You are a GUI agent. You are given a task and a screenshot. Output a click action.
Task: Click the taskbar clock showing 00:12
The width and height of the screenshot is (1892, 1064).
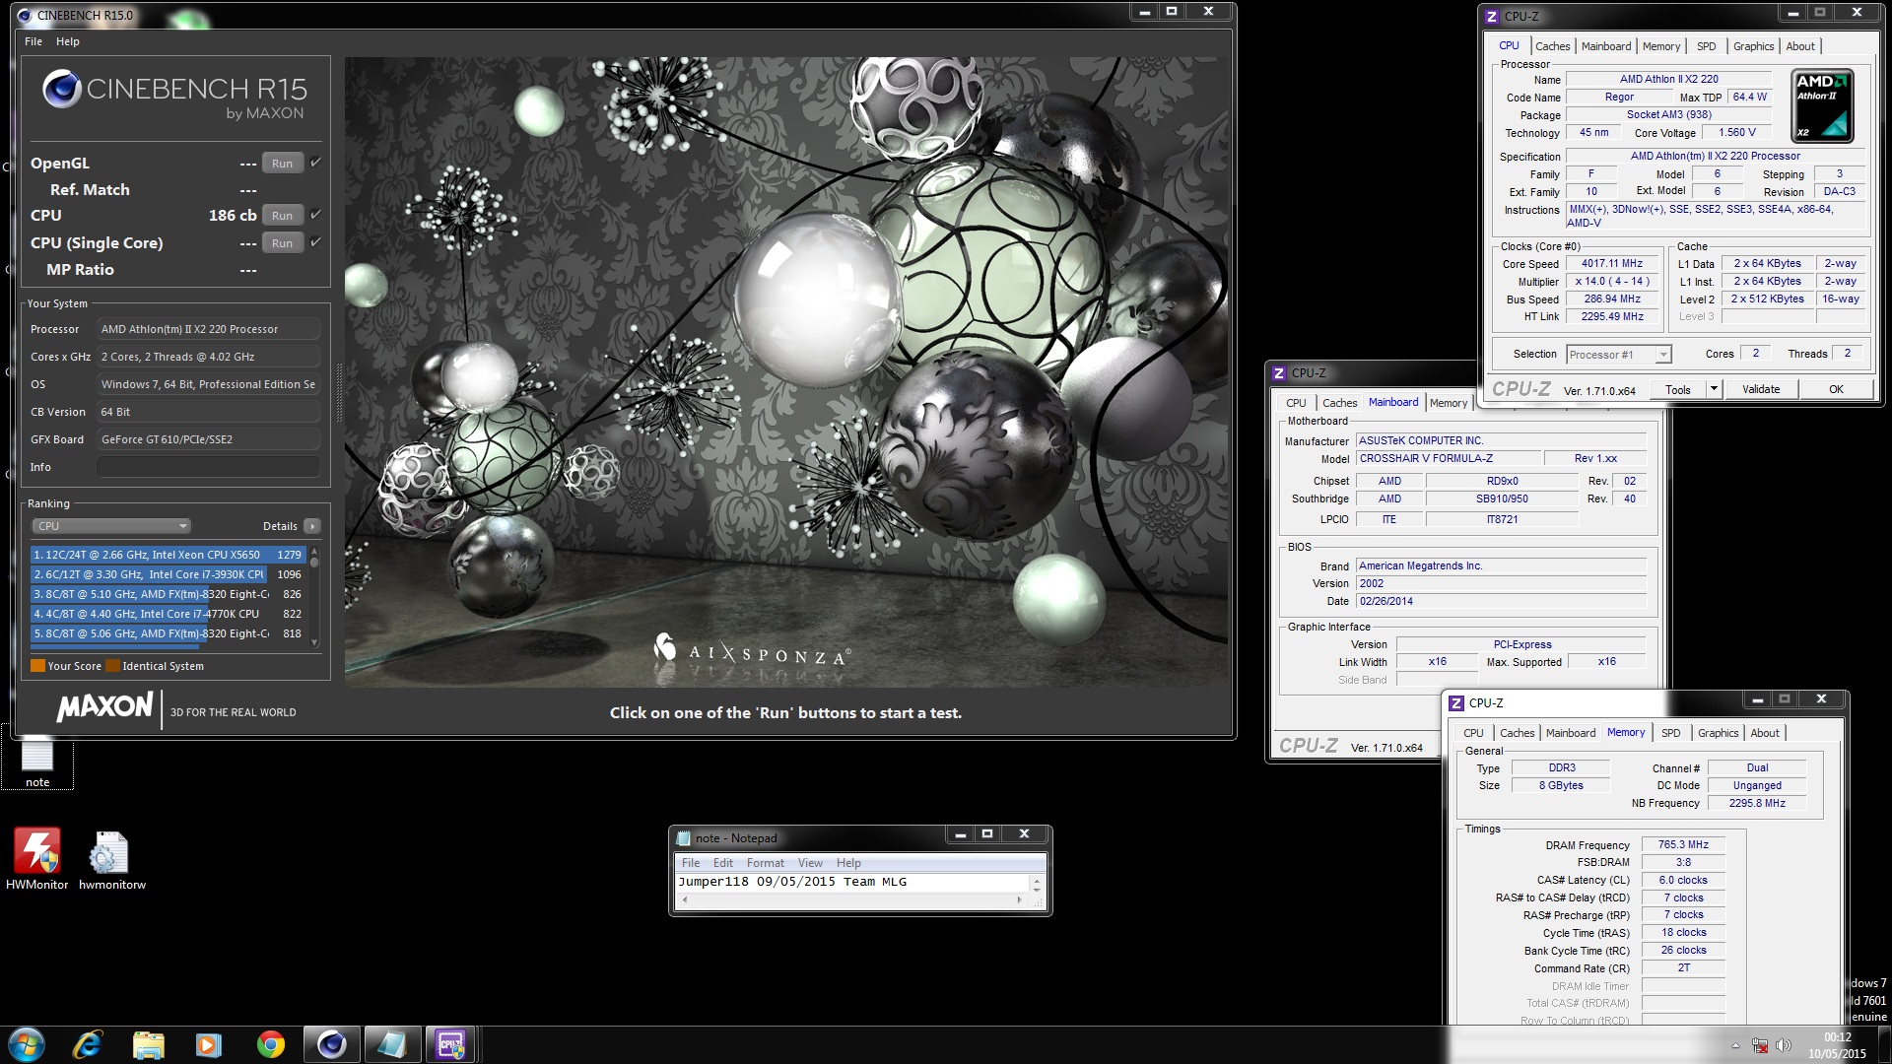(1837, 1045)
